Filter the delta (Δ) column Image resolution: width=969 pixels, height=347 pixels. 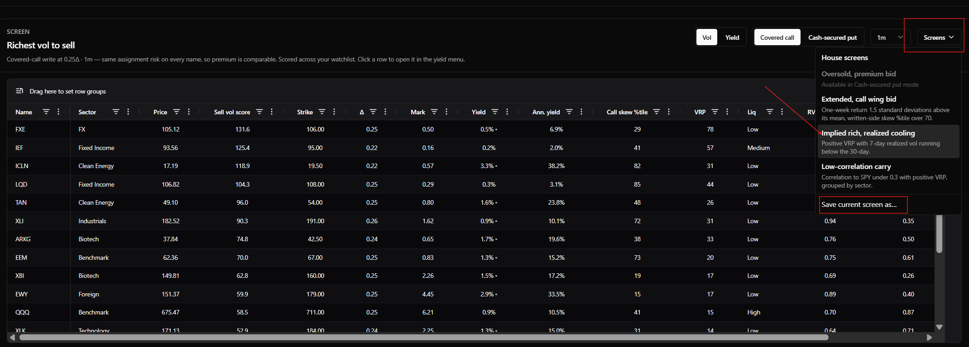click(x=373, y=112)
